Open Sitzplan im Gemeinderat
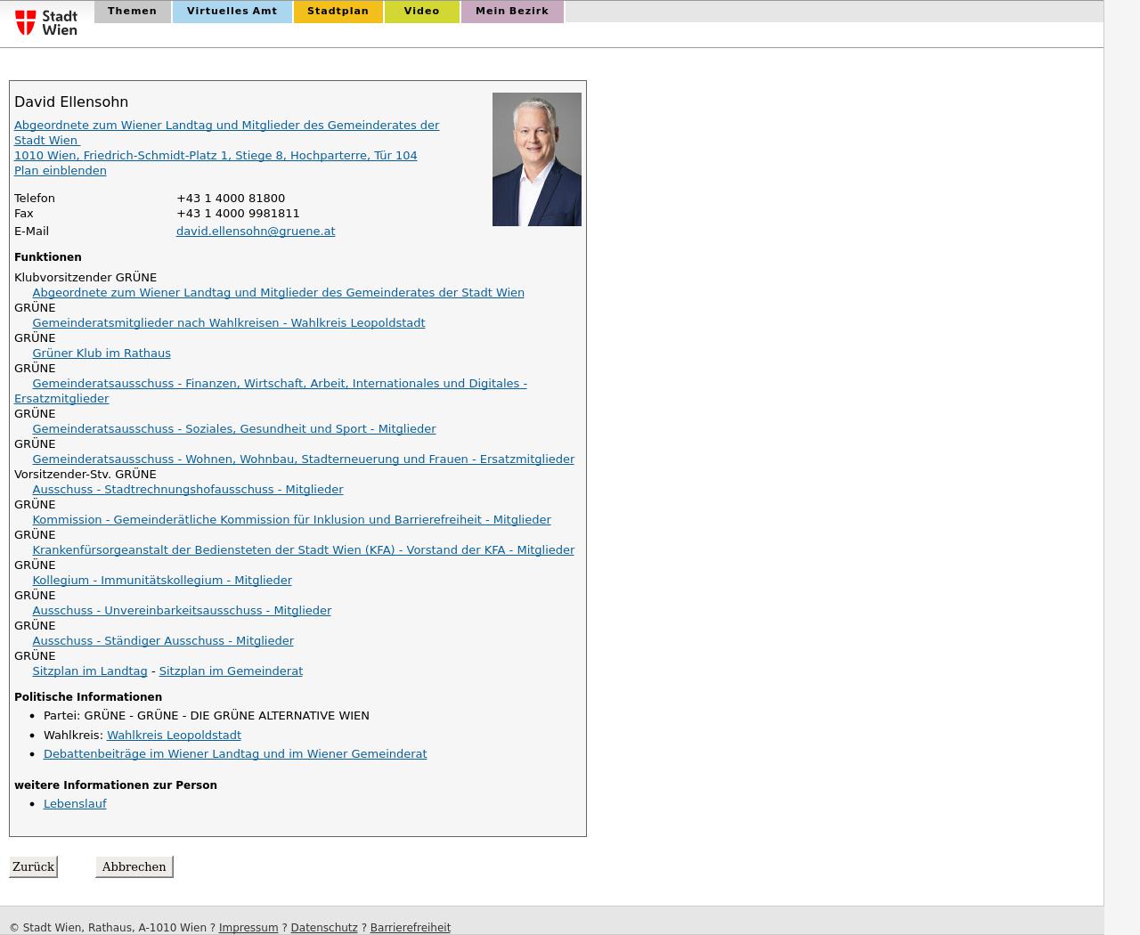 pyautogui.click(x=231, y=671)
